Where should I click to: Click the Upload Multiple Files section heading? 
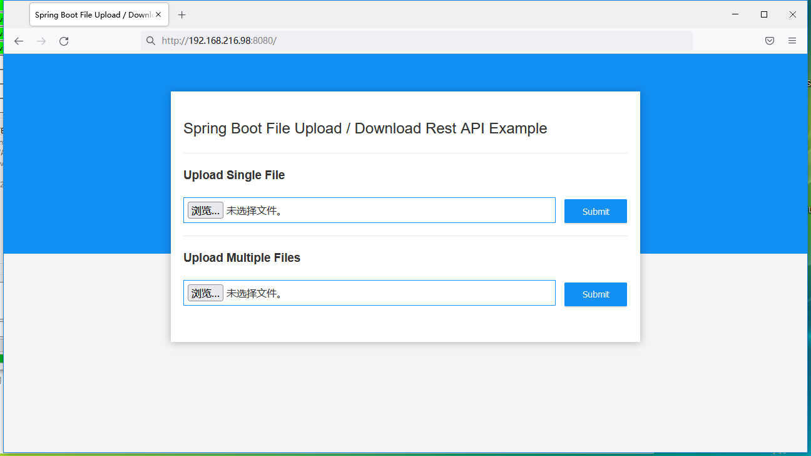point(242,257)
